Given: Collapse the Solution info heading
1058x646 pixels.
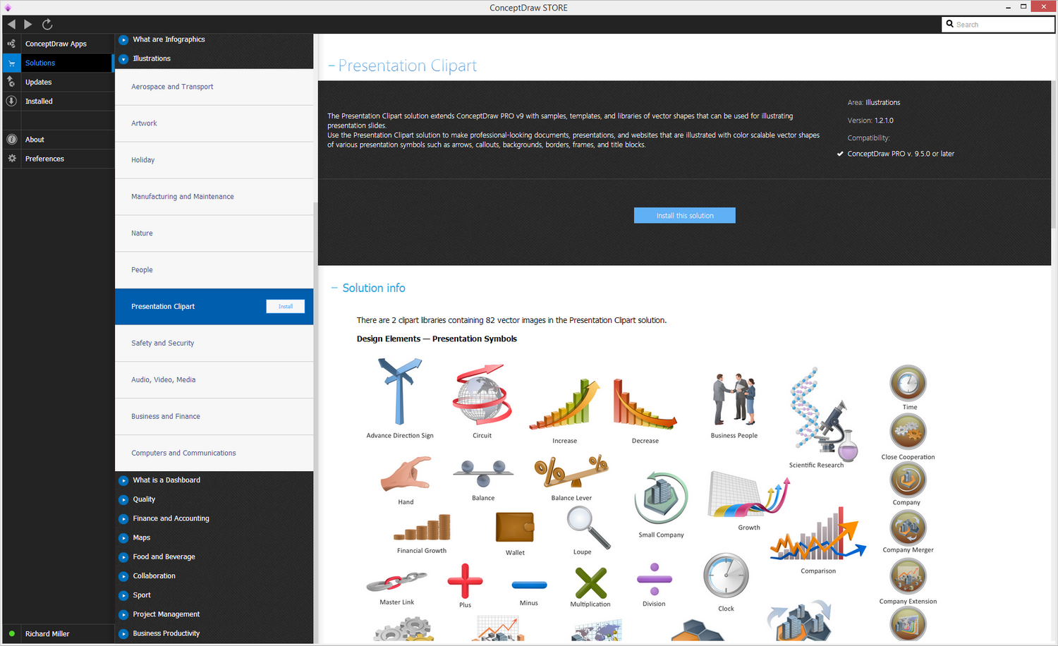Looking at the screenshot, I should click(x=334, y=288).
